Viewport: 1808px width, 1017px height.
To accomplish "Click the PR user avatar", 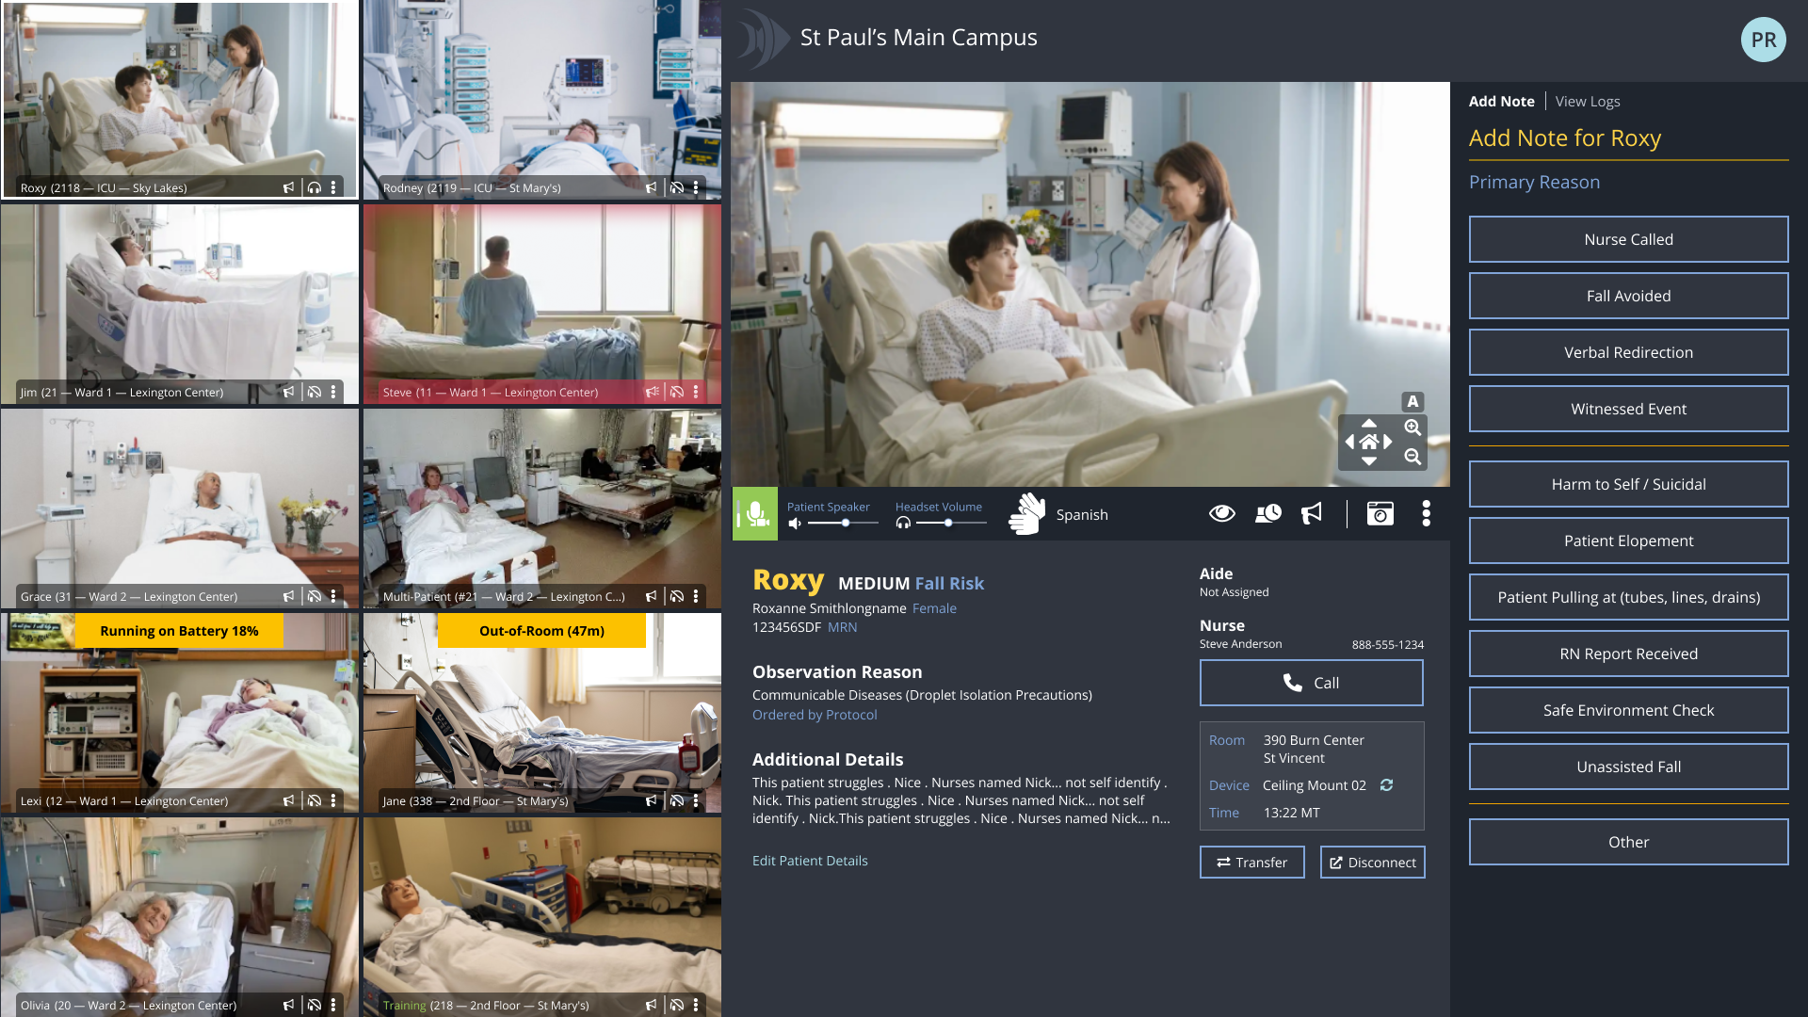I will 1763,40.
